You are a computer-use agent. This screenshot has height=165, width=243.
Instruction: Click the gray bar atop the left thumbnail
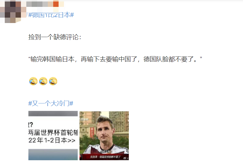click(x=53, y=114)
